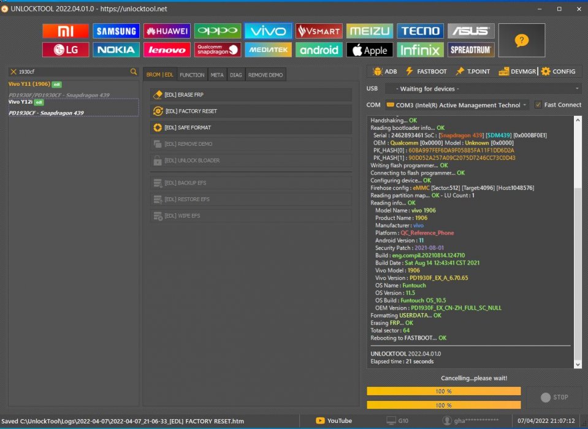Select the Vsmart brand logo
This screenshot has height=429, width=588.
[x=319, y=31]
